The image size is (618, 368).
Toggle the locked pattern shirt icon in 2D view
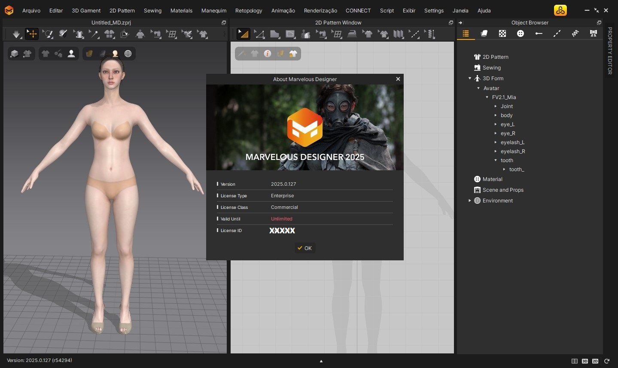[293, 54]
